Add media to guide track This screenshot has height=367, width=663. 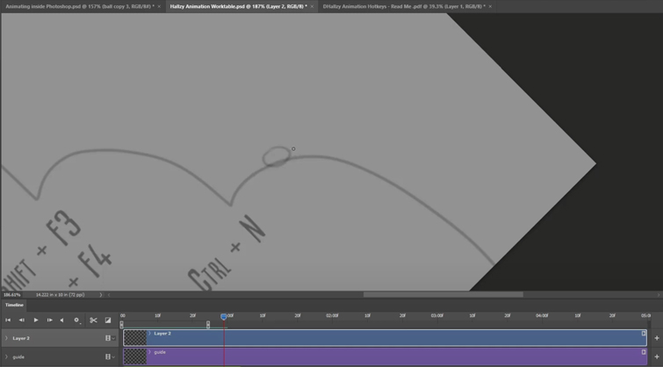tap(657, 356)
